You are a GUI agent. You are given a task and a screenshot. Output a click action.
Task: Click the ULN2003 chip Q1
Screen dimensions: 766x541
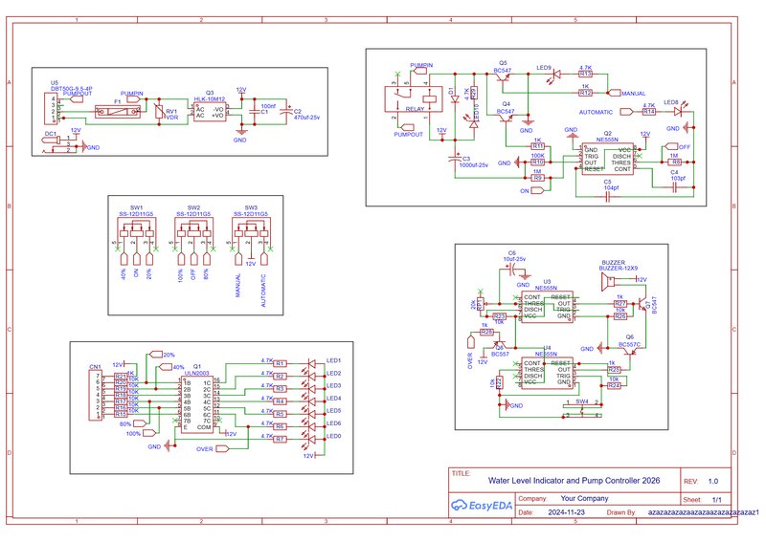pos(197,404)
